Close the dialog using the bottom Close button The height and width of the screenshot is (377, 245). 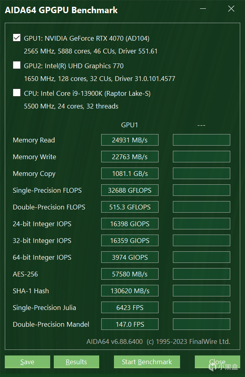(x=217, y=362)
